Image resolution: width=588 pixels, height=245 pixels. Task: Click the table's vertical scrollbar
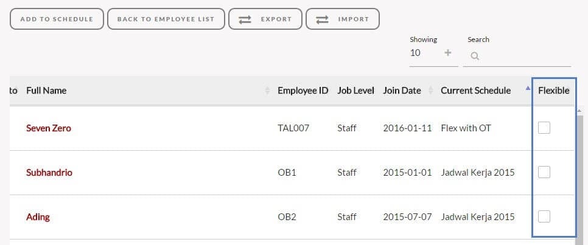point(580,175)
